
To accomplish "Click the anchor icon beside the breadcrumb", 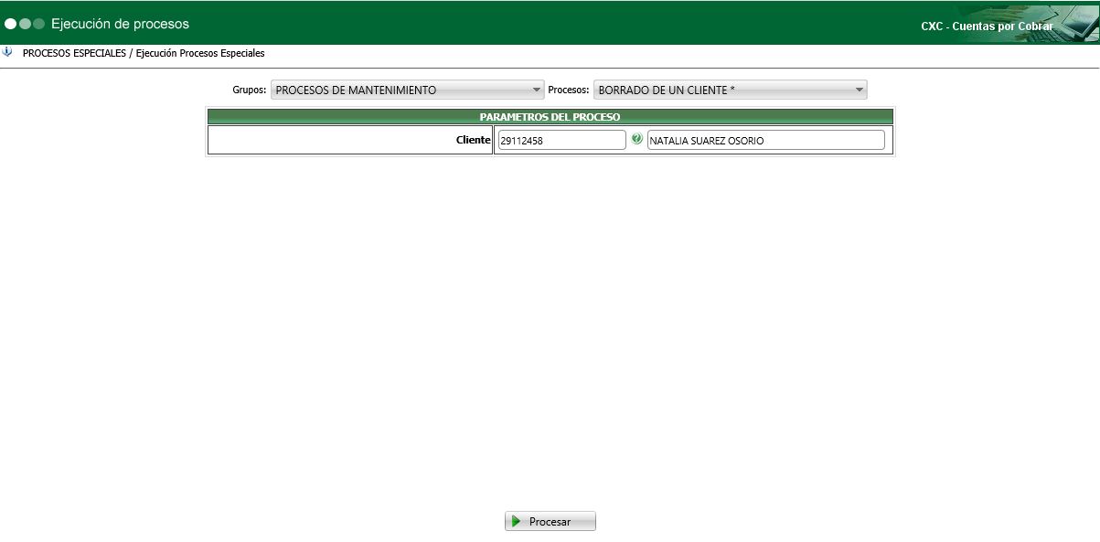I will [9, 53].
